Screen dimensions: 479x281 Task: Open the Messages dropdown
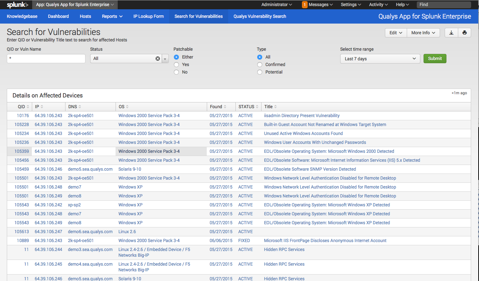point(317,5)
